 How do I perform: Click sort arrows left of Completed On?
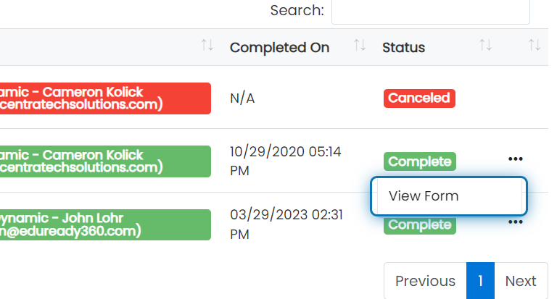coord(207,46)
